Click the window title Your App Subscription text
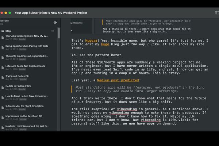 point(51,13)
